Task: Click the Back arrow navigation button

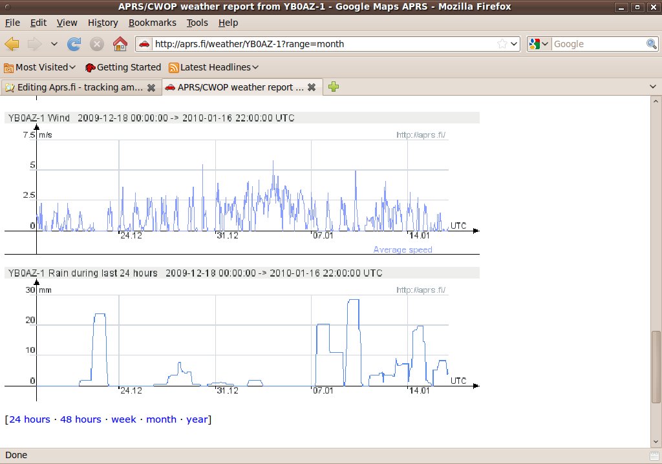Action: click(x=12, y=44)
